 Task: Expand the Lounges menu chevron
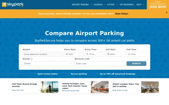(x=105, y=4)
